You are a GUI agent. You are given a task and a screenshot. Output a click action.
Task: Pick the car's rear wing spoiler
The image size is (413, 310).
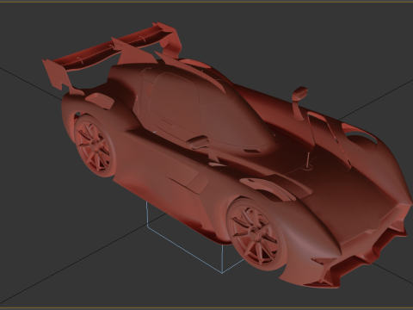coord(113,54)
